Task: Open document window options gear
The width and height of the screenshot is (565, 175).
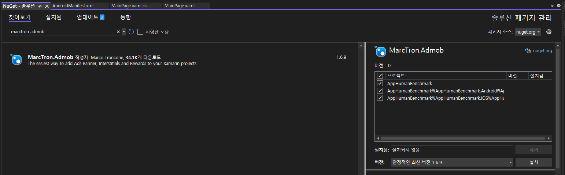Action: (559, 6)
